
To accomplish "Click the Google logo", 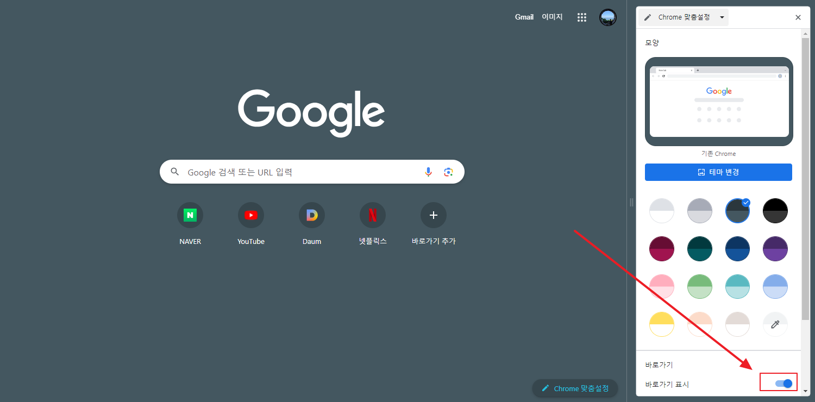I will pos(311,114).
